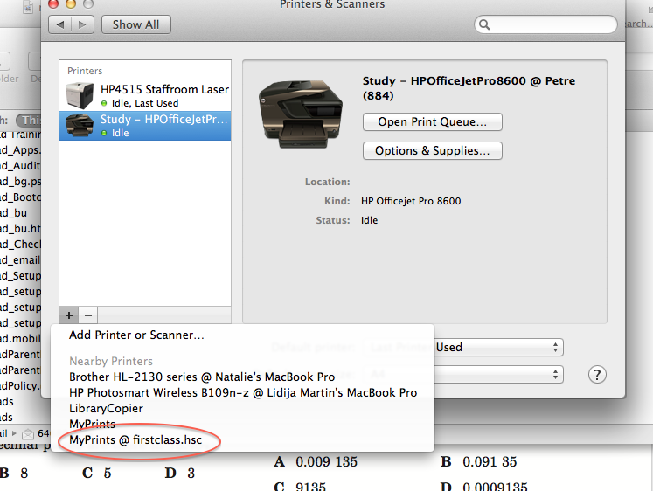This screenshot has height=491, width=653.
Task: Choose LibraryCopier from nearby printers
Action: point(106,409)
